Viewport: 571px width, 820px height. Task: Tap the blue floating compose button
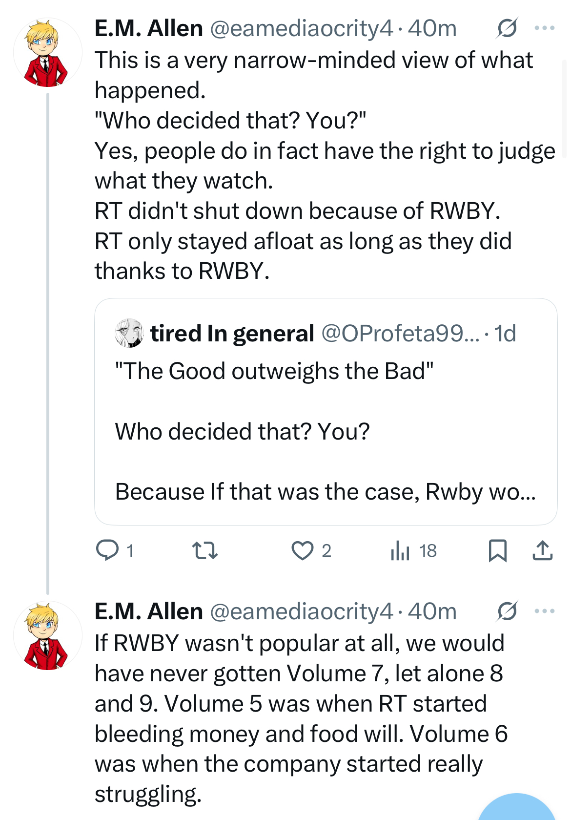point(517,808)
